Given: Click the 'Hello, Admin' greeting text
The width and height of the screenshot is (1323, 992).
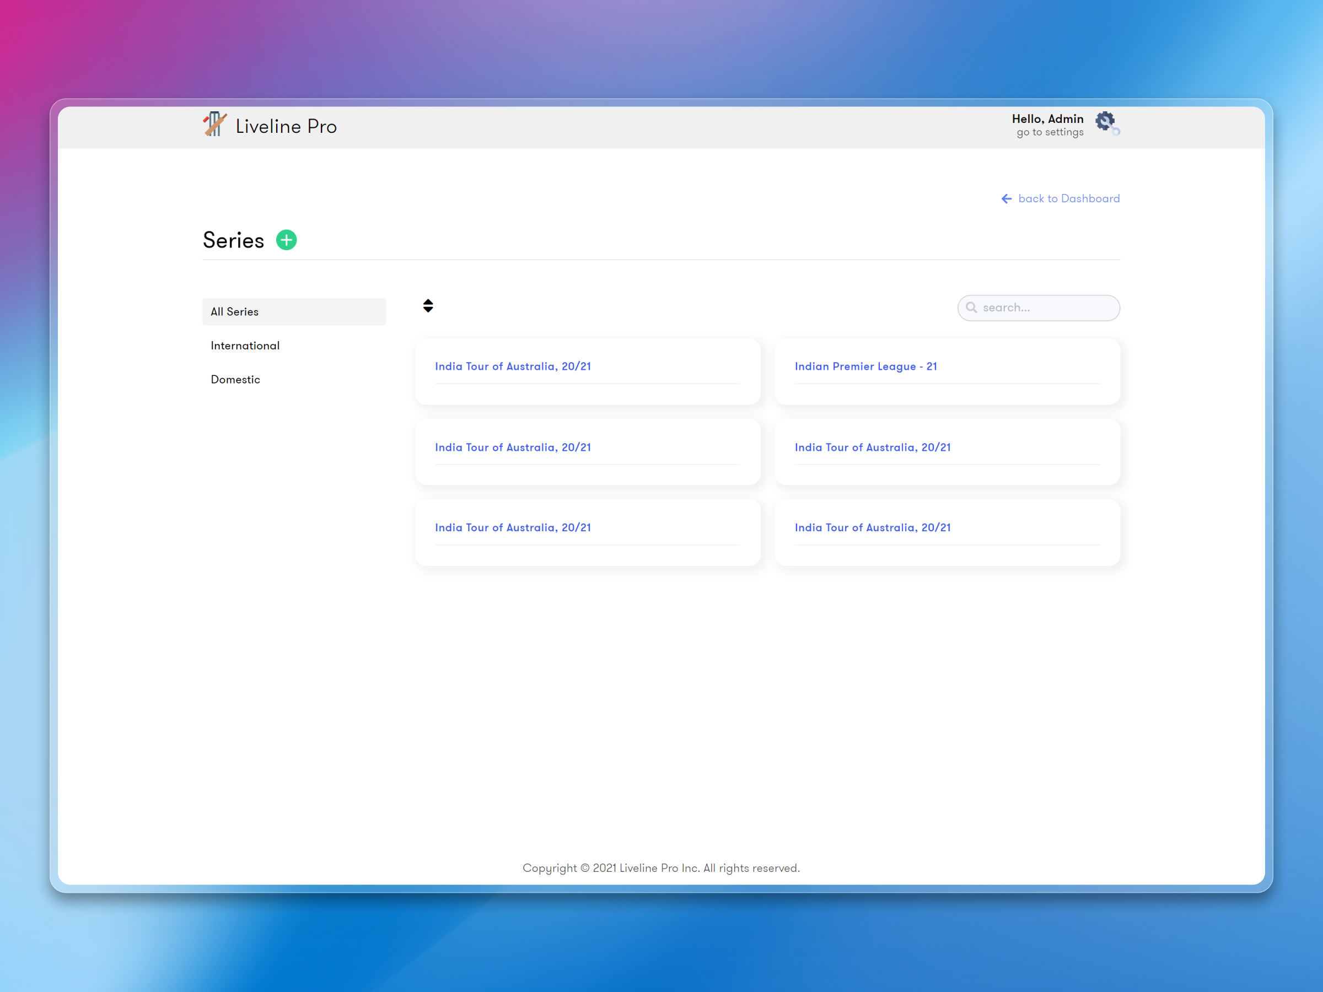Looking at the screenshot, I should [x=1048, y=118].
